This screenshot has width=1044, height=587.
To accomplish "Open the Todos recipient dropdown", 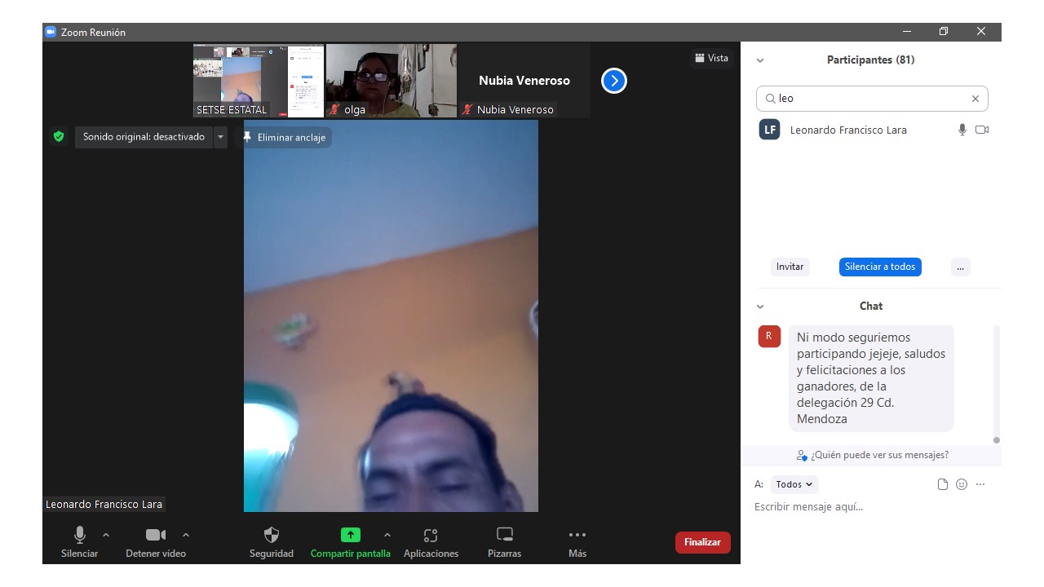I will [794, 484].
